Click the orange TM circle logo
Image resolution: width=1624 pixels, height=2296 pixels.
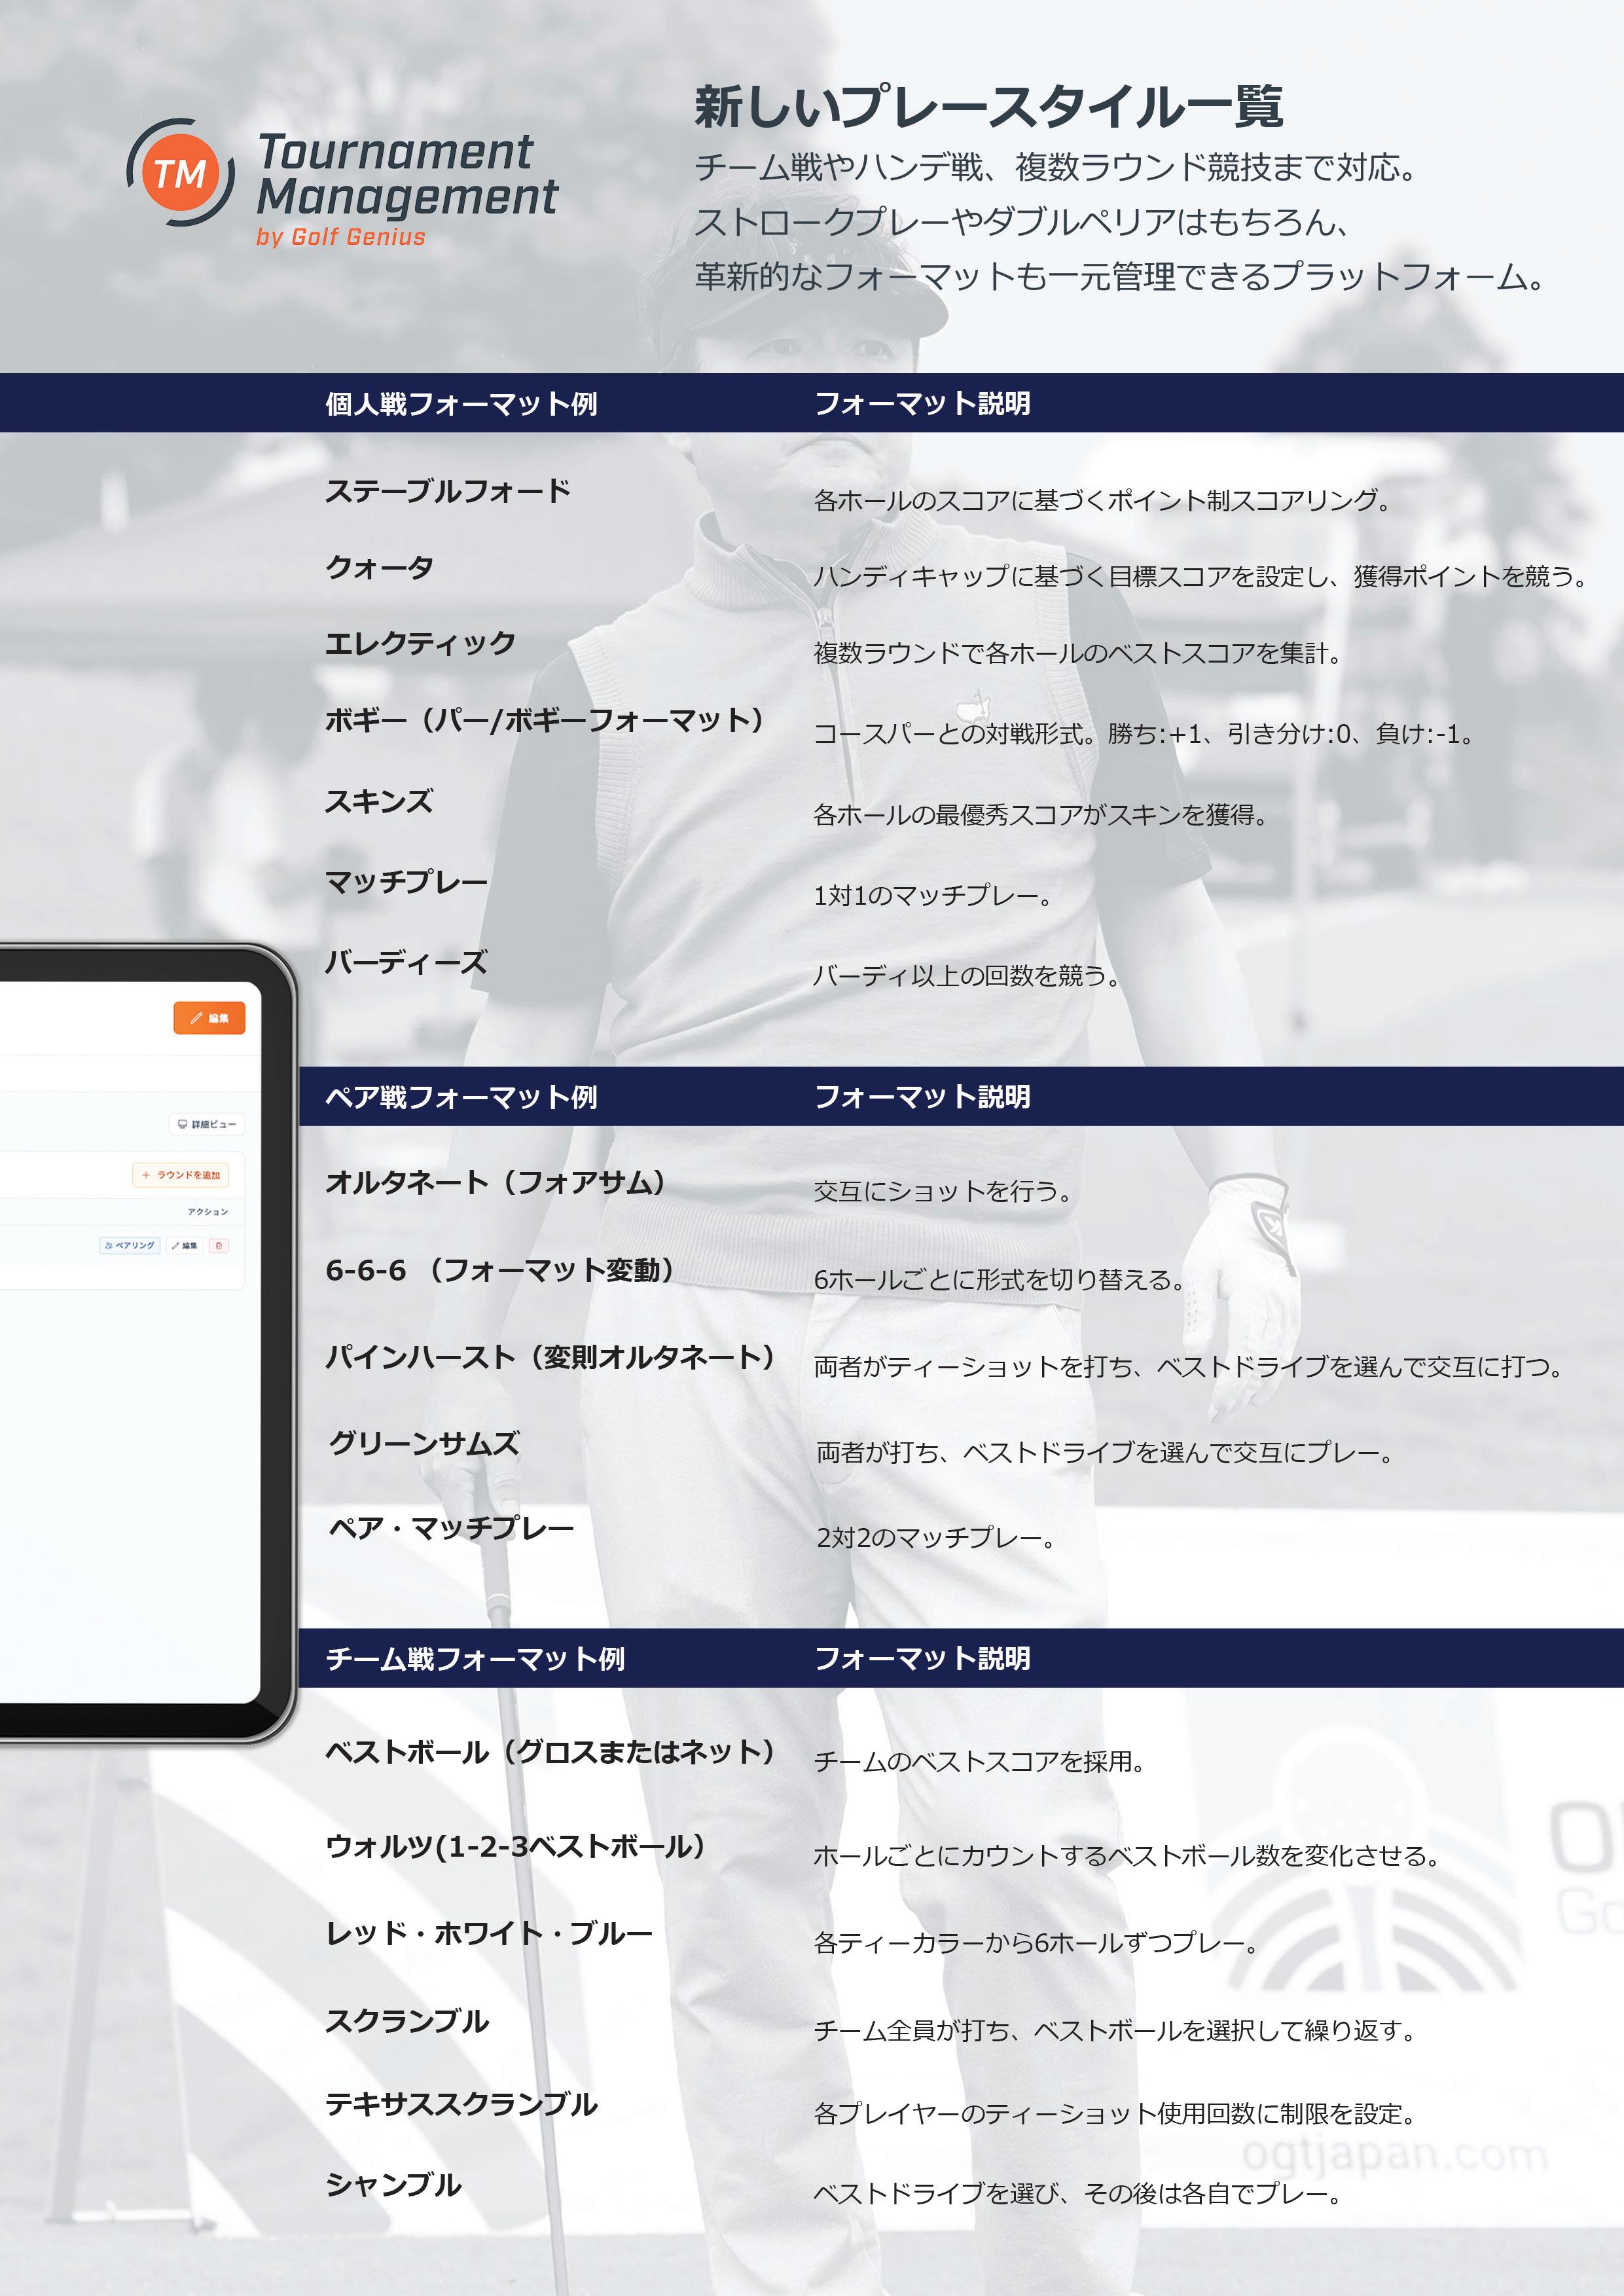click(180, 174)
